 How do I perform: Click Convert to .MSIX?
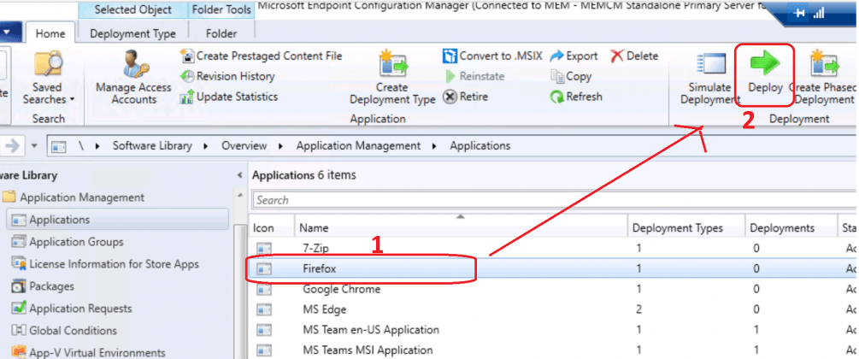click(x=482, y=56)
